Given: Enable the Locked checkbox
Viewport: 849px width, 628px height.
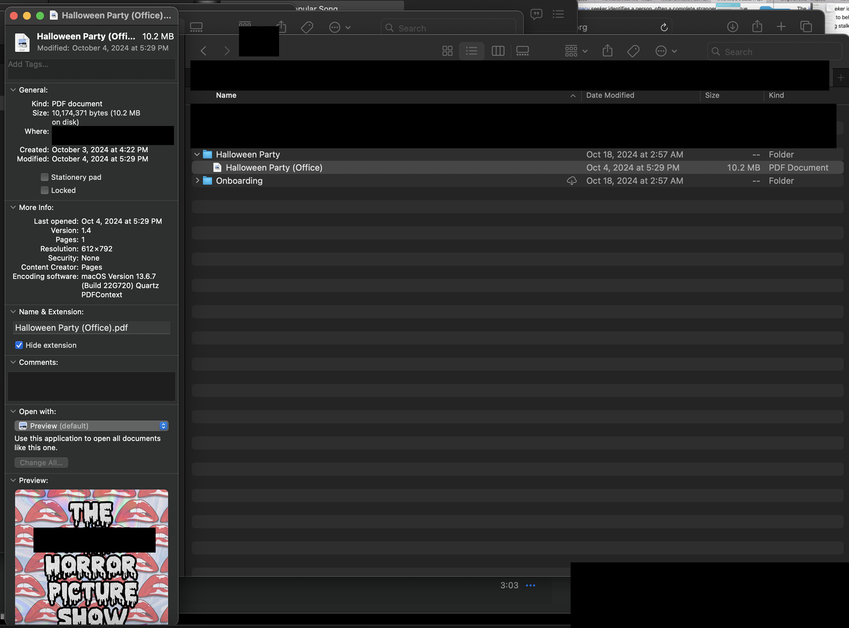Looking at the screenshot, I should pyautogui.click(x=45, y=190).
